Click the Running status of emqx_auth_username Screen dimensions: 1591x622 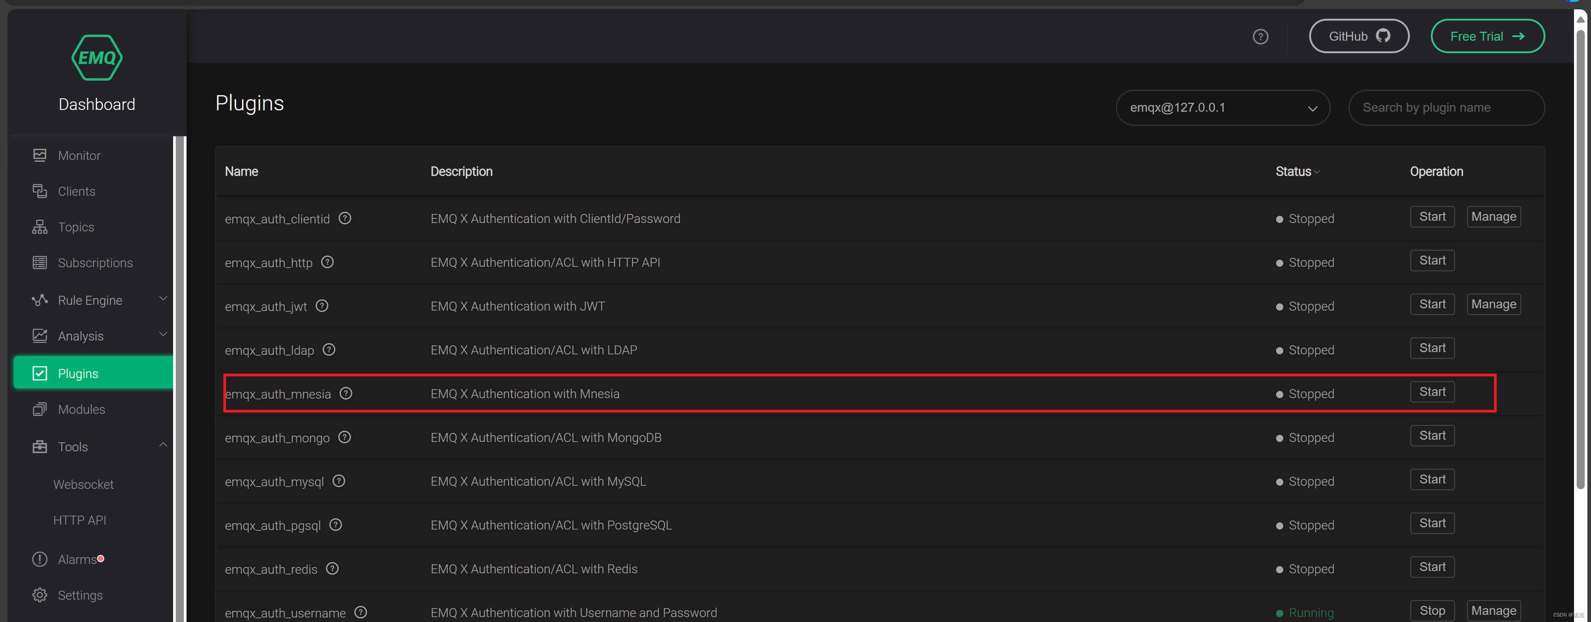[1305, 613]
